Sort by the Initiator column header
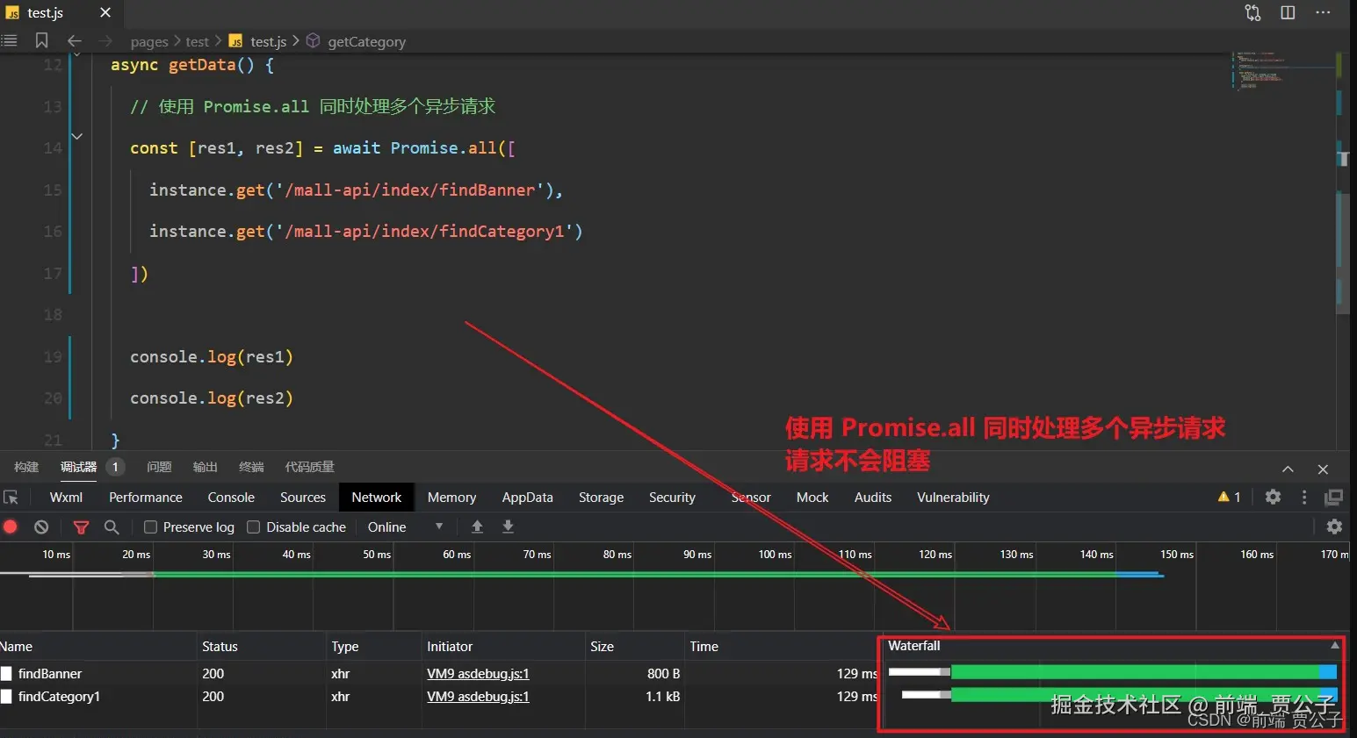Screen dimensions: 1357x738 [x=503, y=647]
